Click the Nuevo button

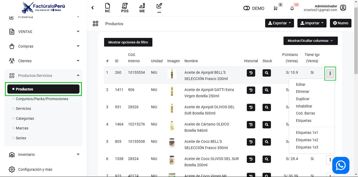(340, 23)
